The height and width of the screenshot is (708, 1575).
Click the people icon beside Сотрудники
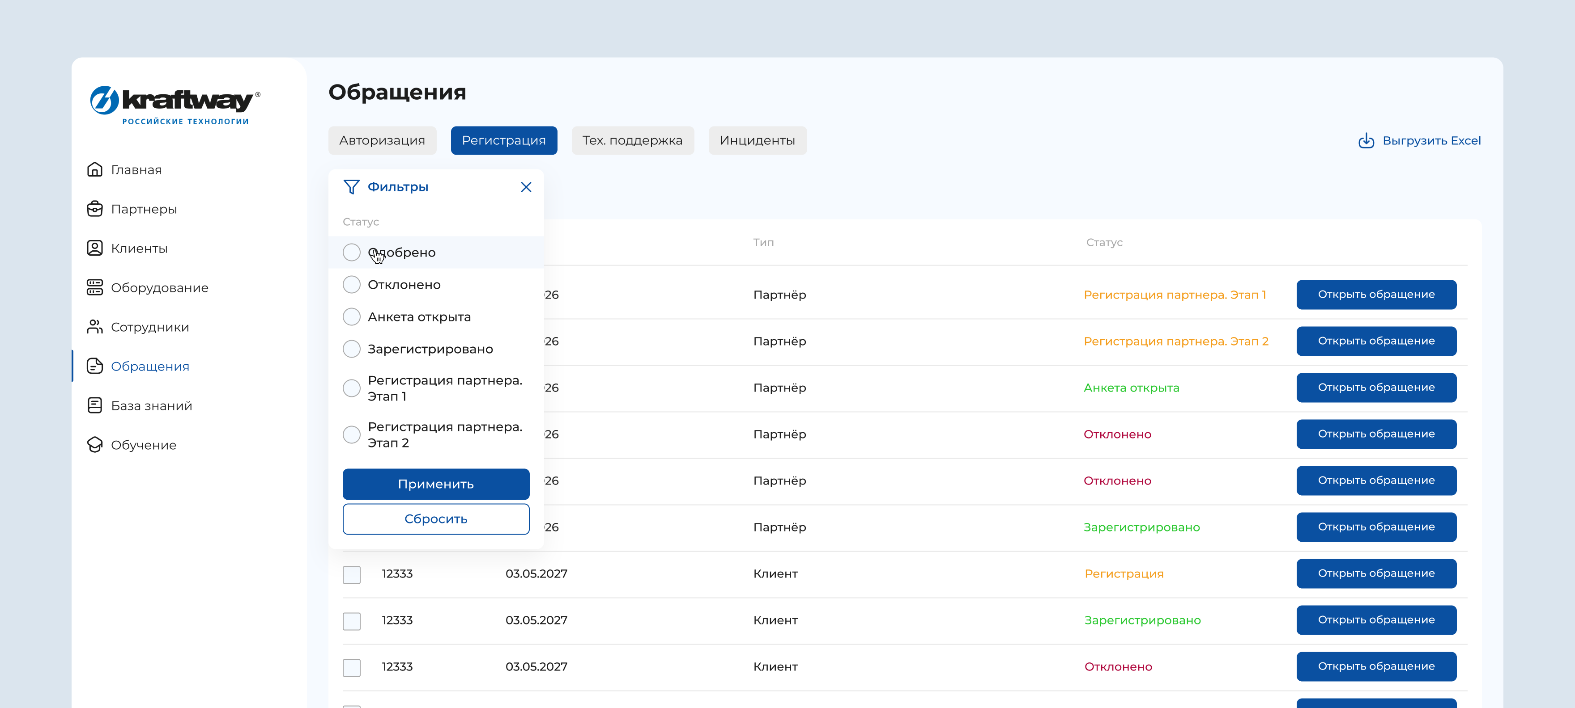coord(95,327)
